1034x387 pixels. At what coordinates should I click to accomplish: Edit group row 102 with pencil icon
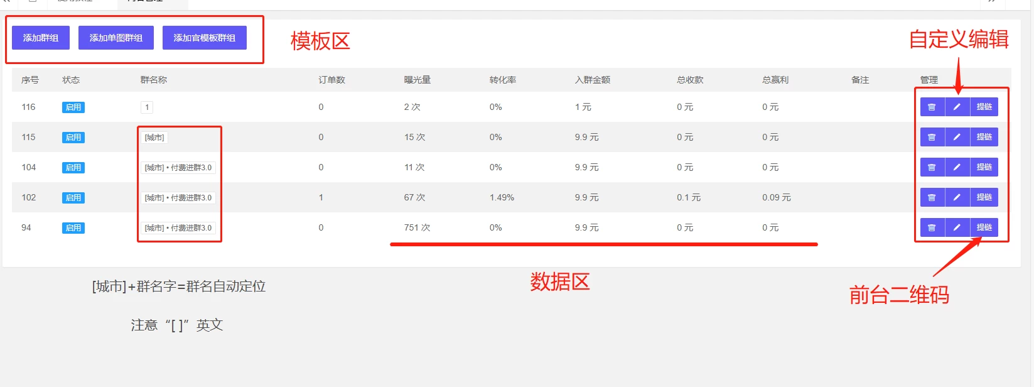click(x=957, y=197)
